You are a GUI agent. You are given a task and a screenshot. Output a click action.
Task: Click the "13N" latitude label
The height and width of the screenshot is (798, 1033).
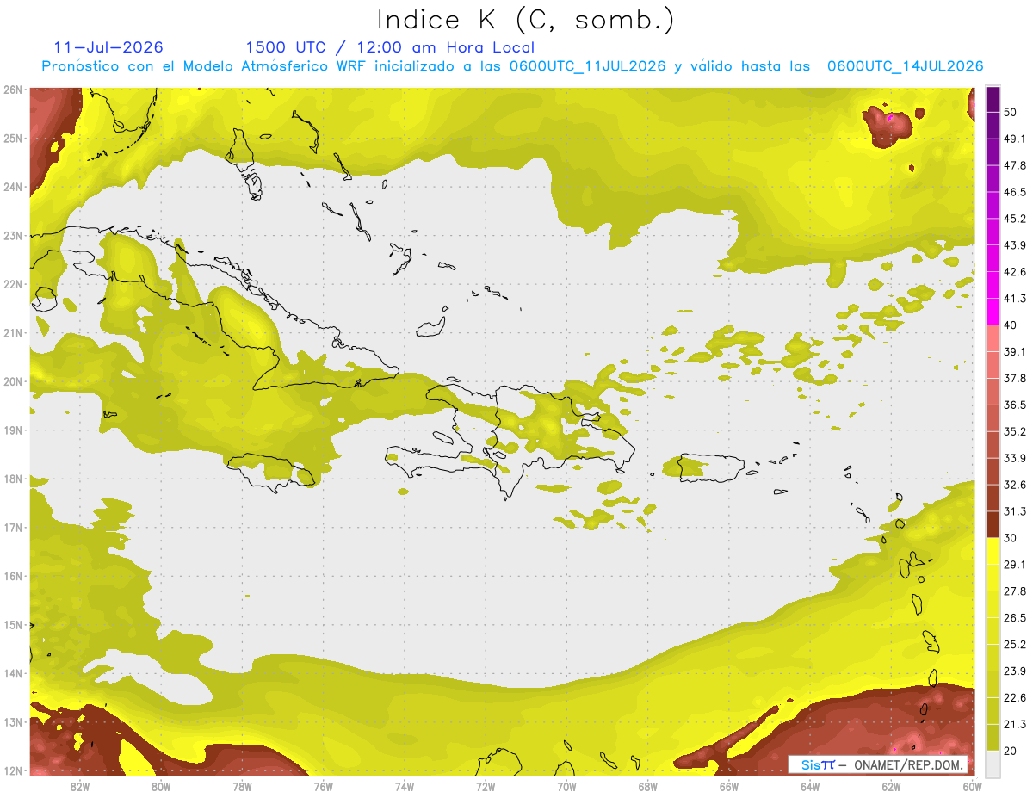(x=13, y=721)
